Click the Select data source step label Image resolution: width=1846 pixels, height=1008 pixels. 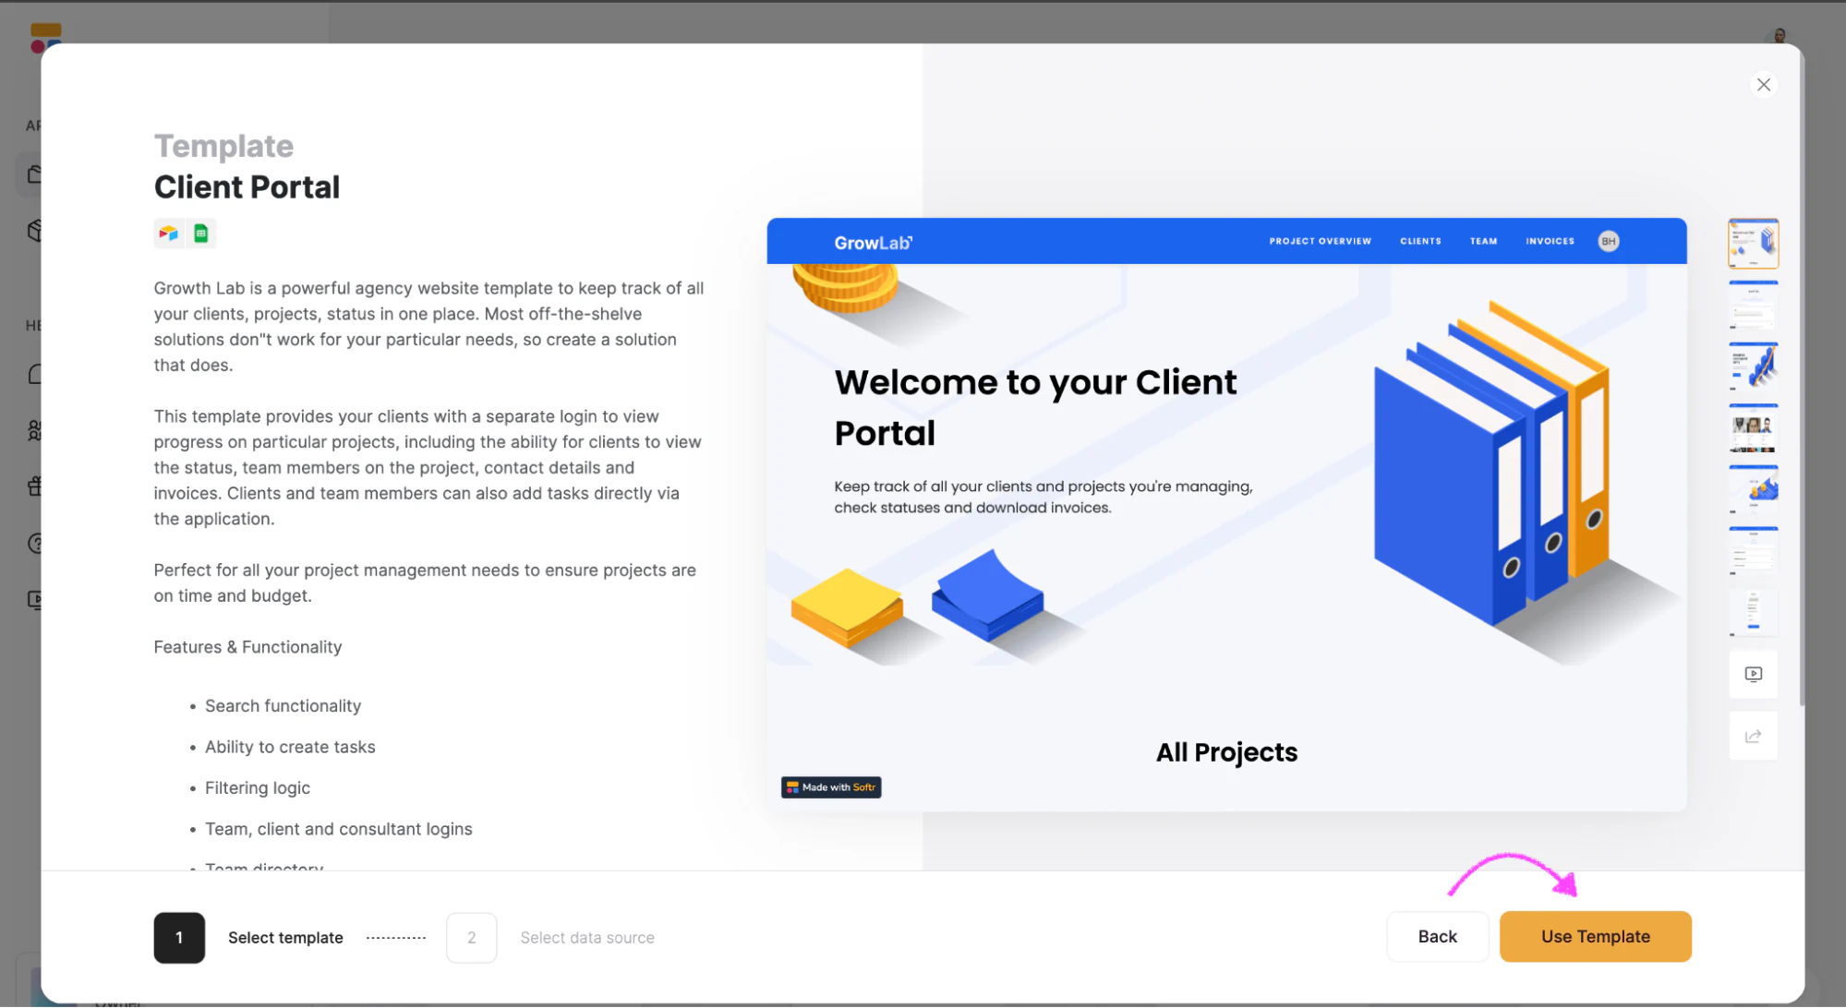click(587, 938)
